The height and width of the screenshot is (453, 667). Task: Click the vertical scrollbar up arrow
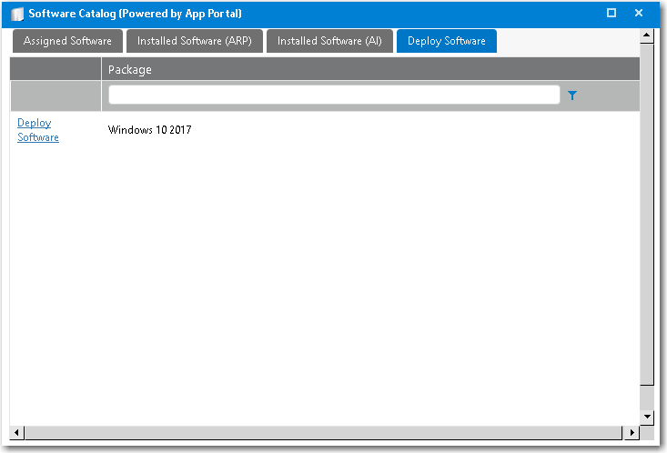pos(647,36)
